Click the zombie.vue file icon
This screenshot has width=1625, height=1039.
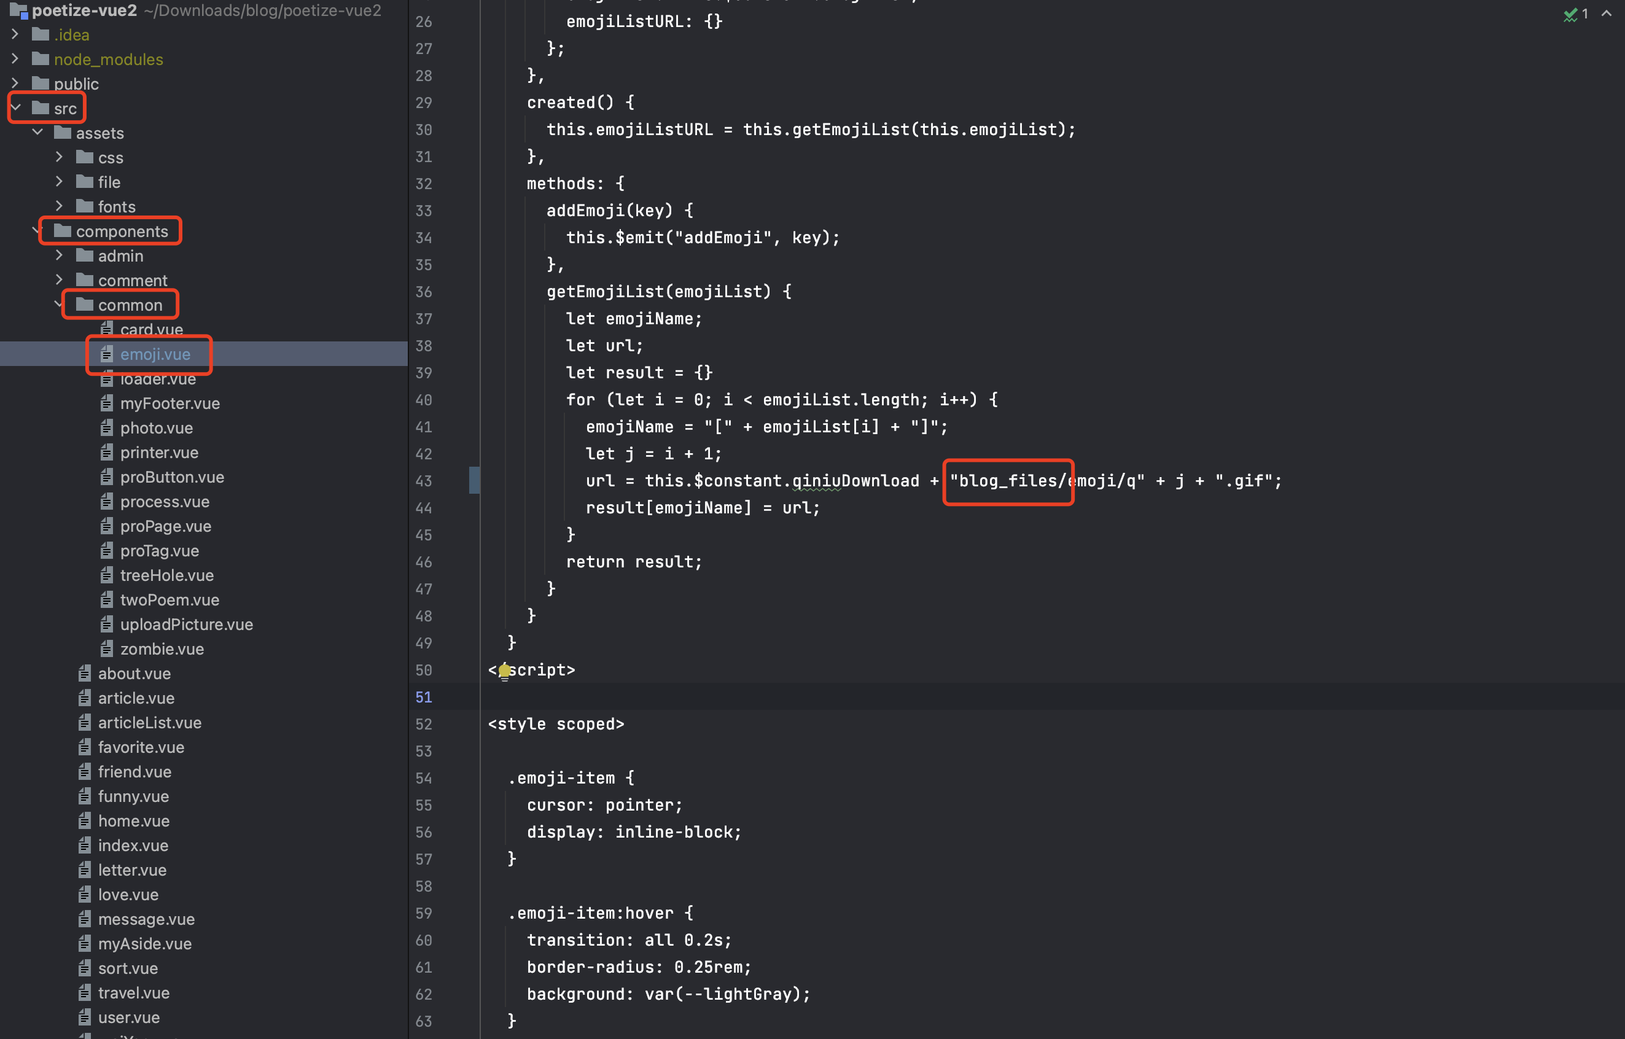[107, 649]
